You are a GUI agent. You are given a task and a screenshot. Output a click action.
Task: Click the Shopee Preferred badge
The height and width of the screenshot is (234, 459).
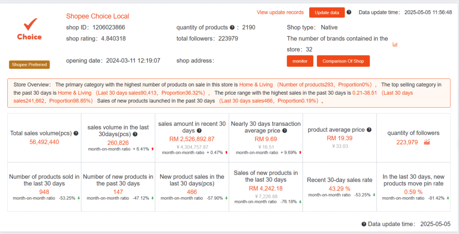[x=29, y=64]
